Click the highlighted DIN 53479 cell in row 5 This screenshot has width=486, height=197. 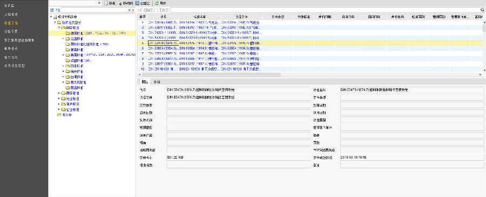coord(163,43)
